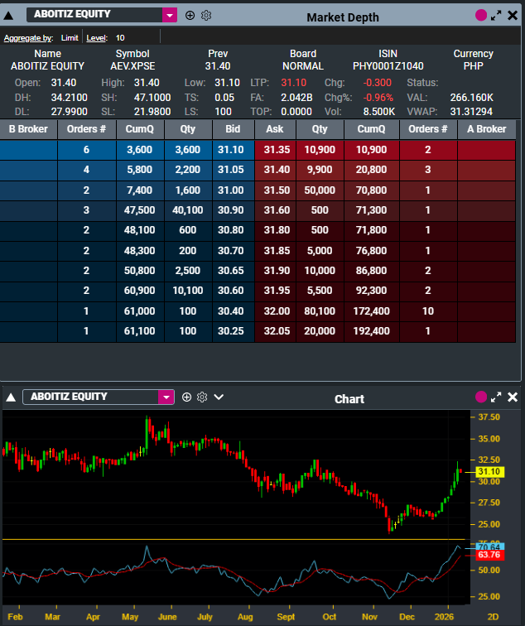525x626 pixels.
Task: Click the symbol AEV.XPSE
Action: pyautogui.click(x=132, y=66)
